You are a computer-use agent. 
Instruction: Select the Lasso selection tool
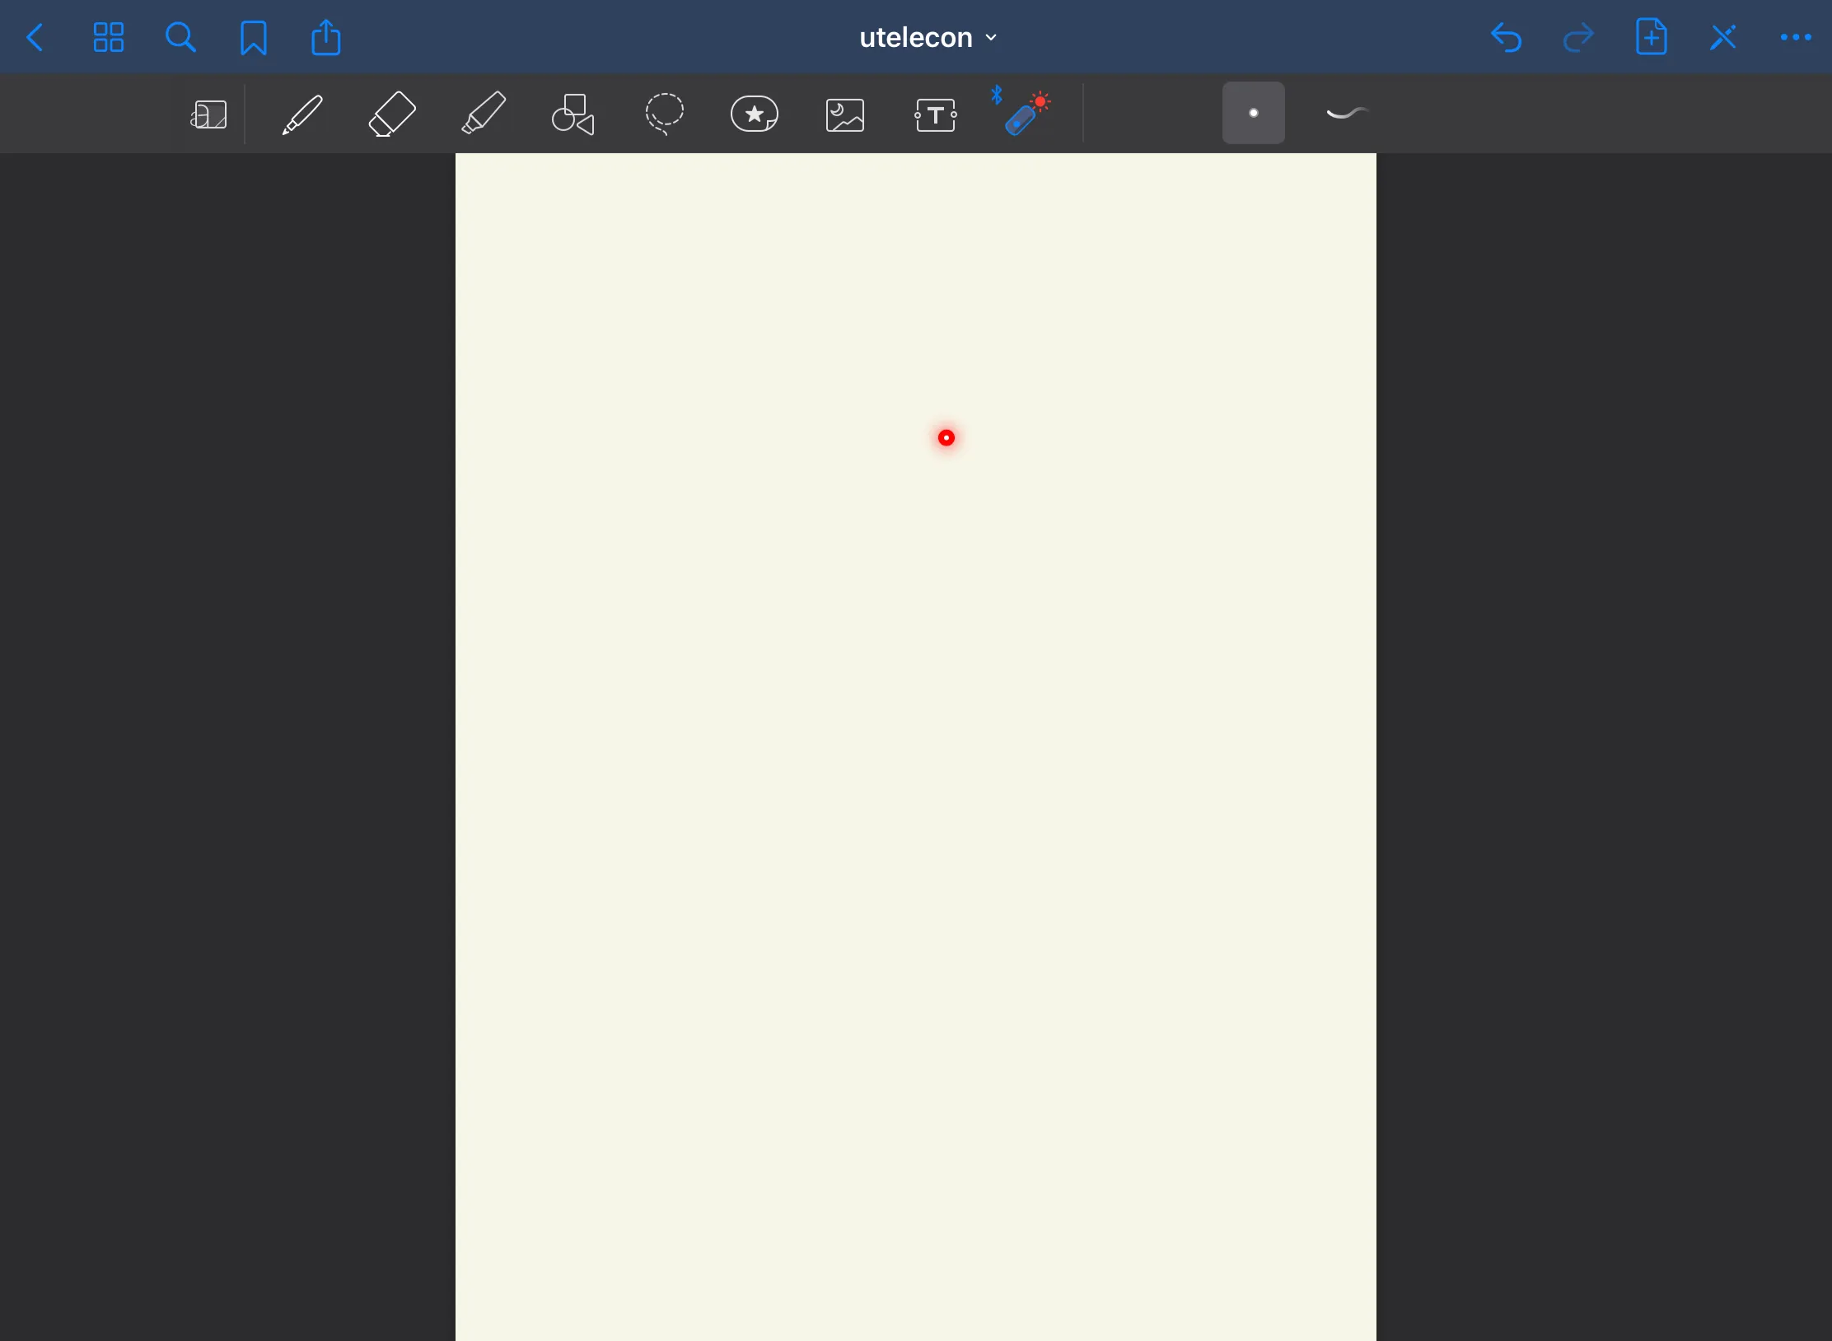(664, 114)
